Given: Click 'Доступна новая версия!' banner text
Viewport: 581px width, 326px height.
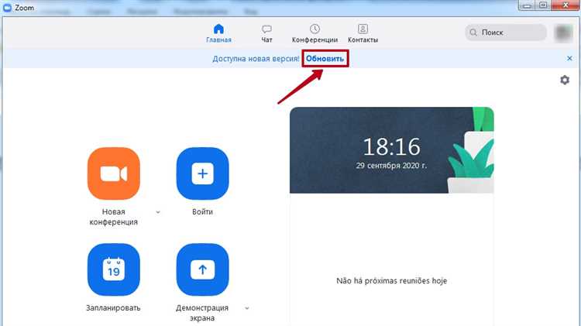Looking at the screenshot, I should (256, 59).
